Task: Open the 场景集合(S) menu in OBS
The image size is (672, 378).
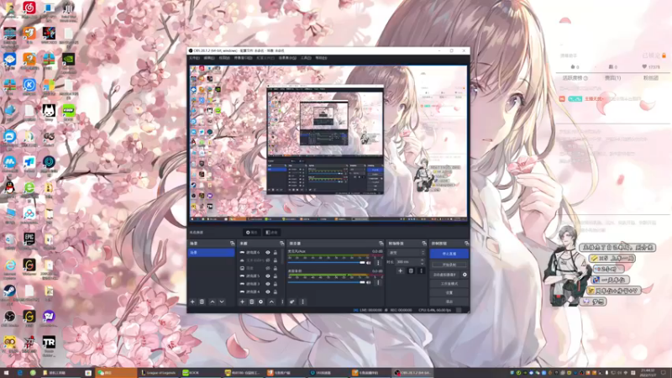Action: [x=287, y=58]
